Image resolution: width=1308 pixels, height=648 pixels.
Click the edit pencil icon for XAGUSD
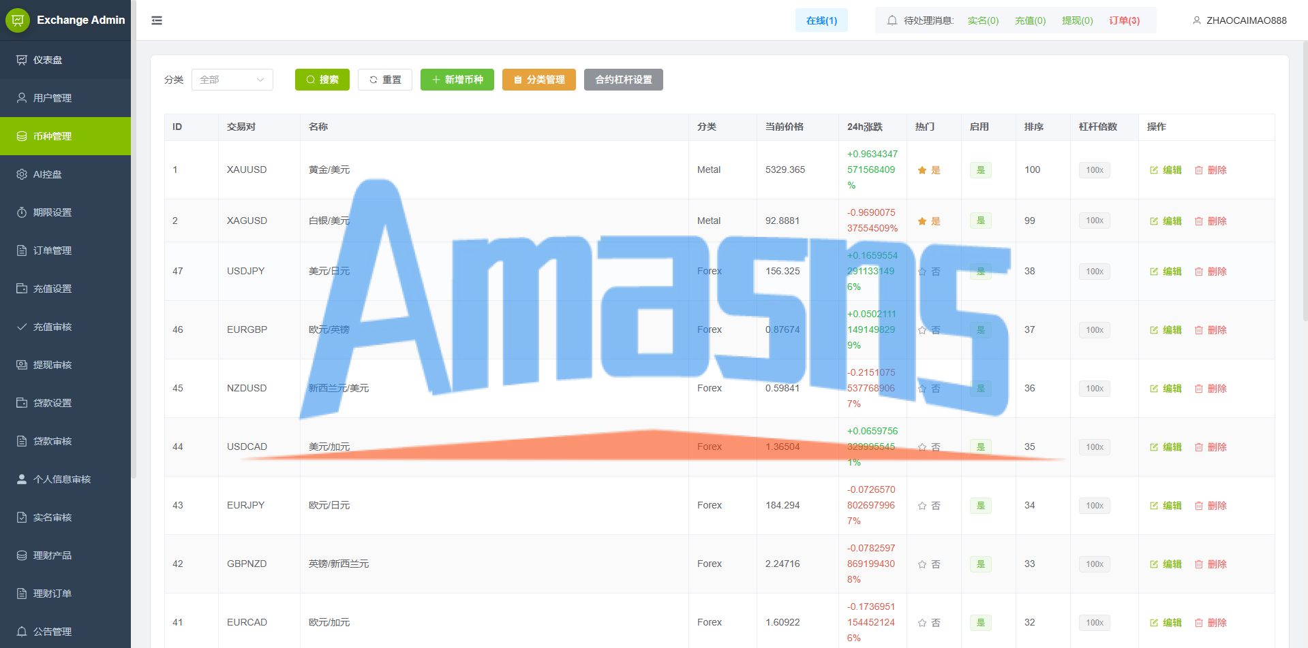click(x=1154, y=221)
